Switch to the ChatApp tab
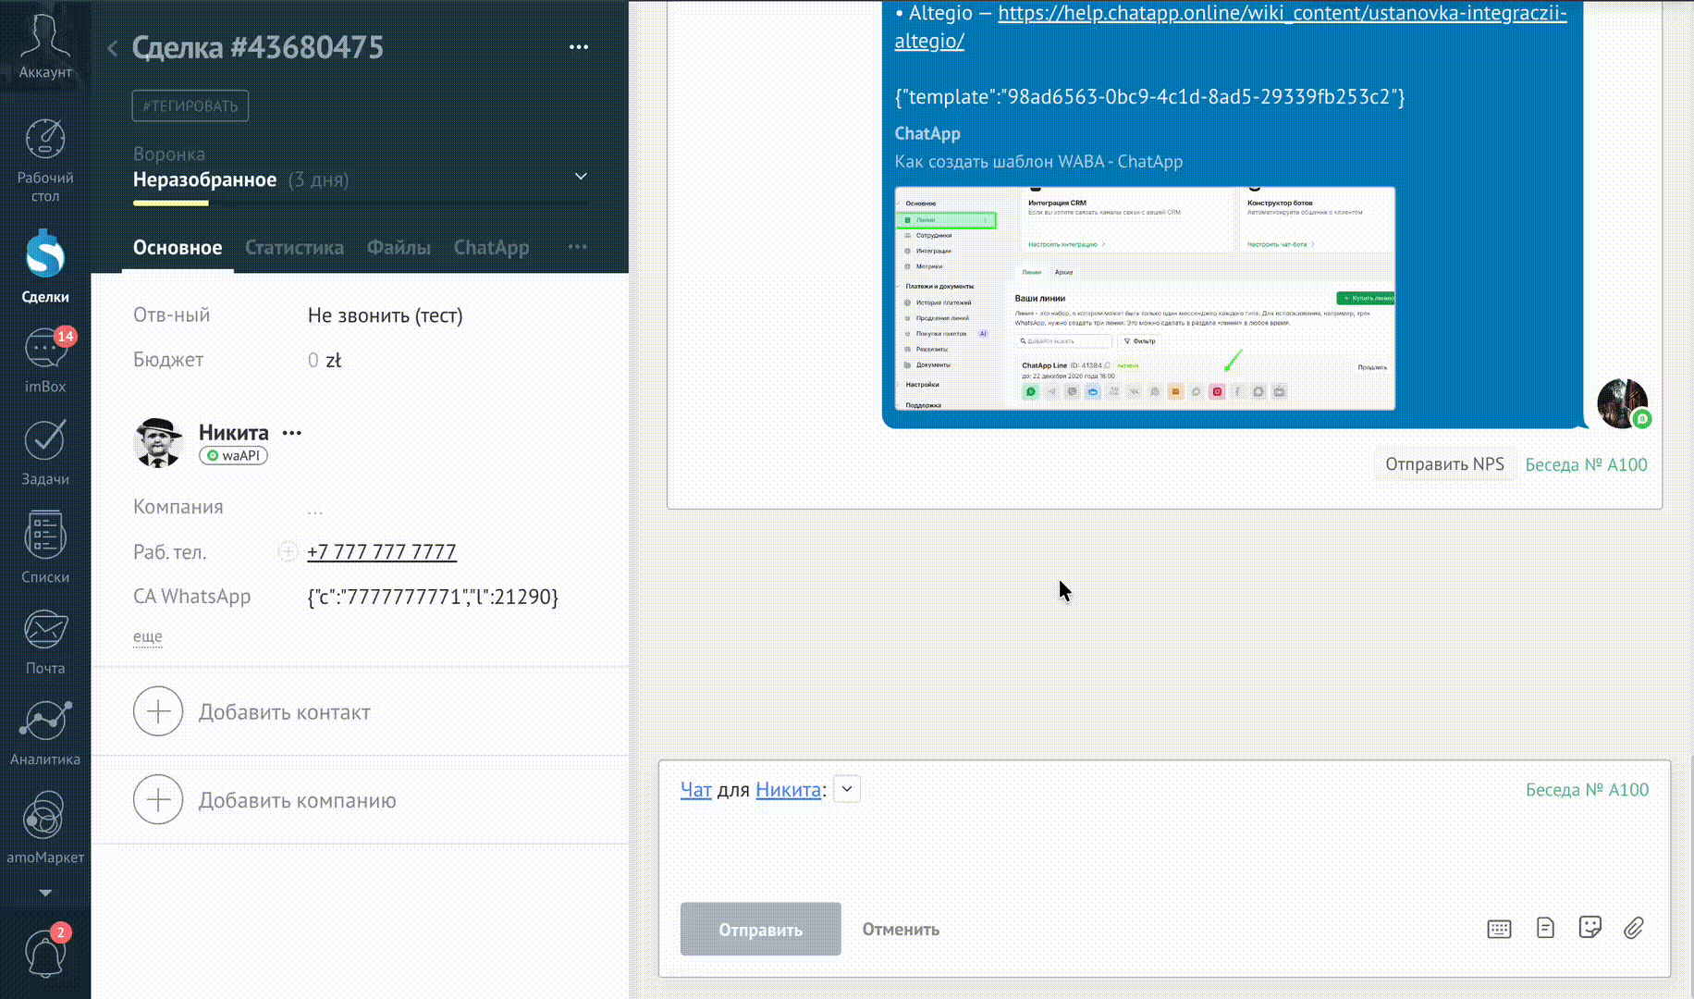 [491, 248]
